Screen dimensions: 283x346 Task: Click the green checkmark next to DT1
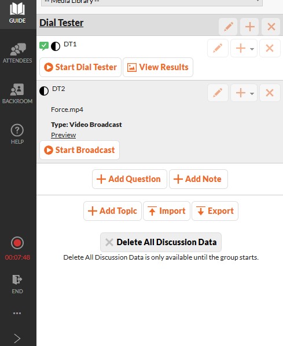(x=44, y=46)
